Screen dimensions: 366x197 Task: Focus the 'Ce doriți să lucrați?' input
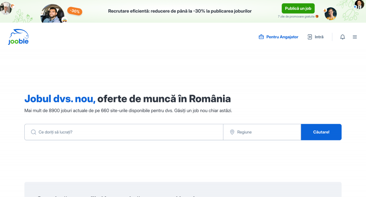tap(124, 132)
